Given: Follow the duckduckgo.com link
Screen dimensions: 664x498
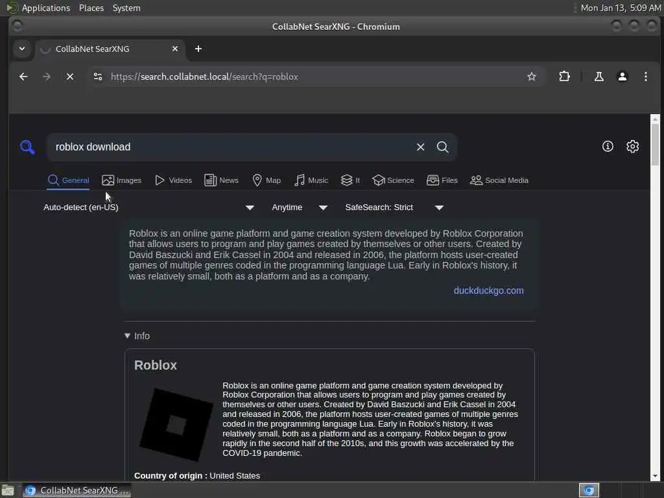Looking at the screenshot, I should coord(489,290).
